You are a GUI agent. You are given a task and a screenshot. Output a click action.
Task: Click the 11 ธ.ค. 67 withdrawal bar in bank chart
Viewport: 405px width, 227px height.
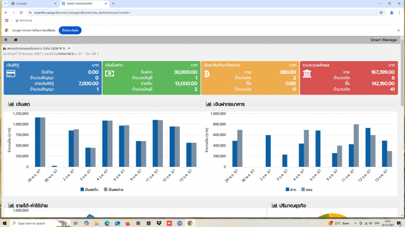tap(356, 146)
